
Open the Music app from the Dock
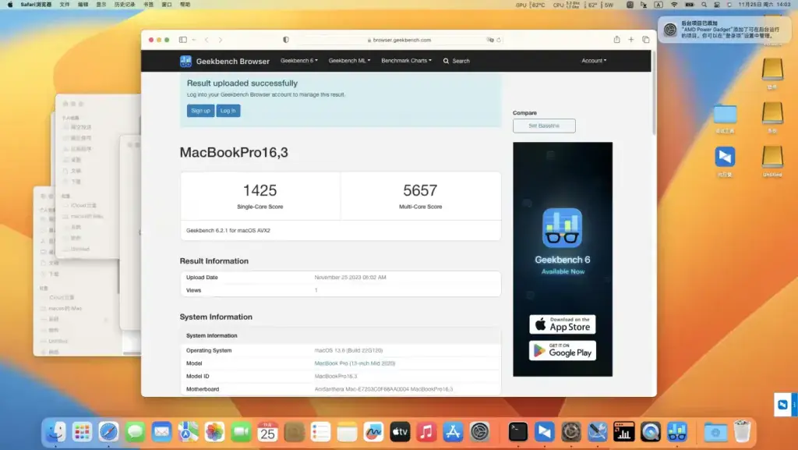(x=426, y=432)
